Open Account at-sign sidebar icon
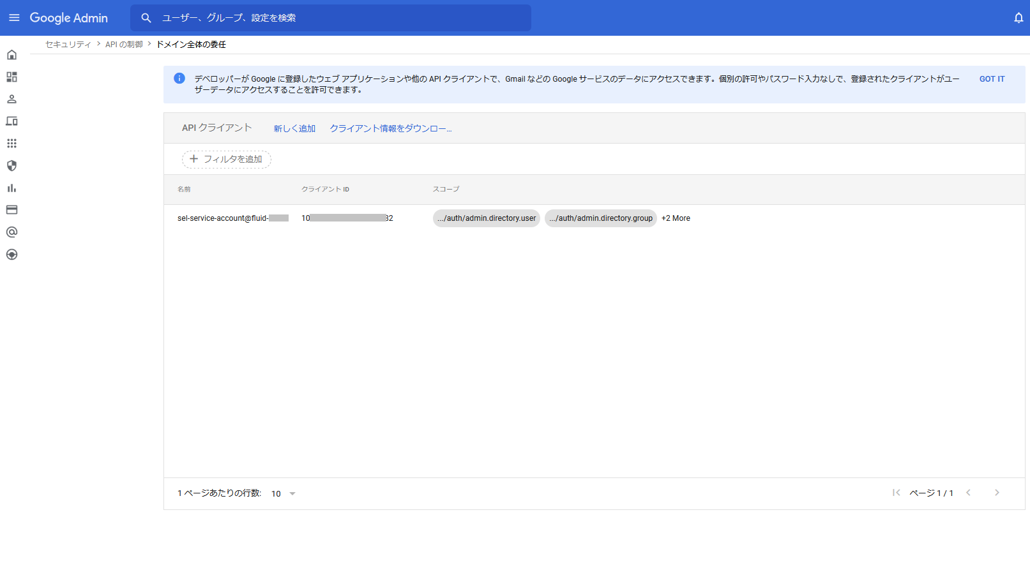 tap(11, 232)
